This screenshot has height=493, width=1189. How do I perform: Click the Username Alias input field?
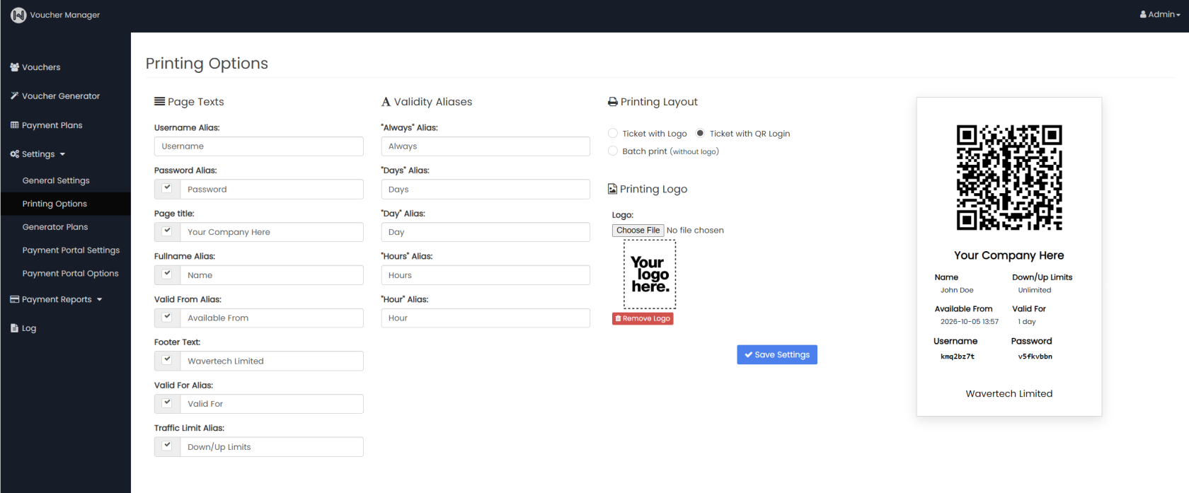259,146
